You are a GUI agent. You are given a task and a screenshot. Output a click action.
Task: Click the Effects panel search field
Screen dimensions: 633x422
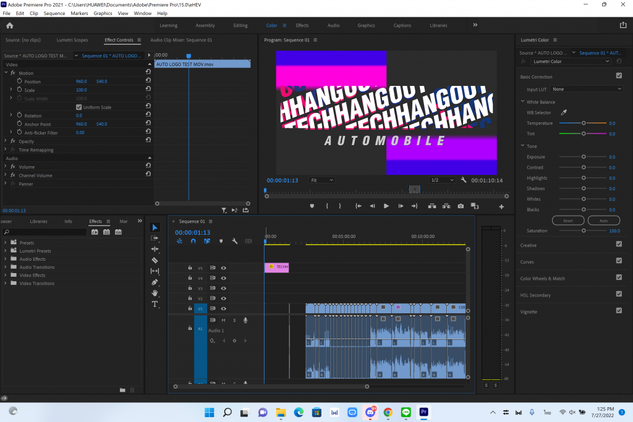coord(45,232)
